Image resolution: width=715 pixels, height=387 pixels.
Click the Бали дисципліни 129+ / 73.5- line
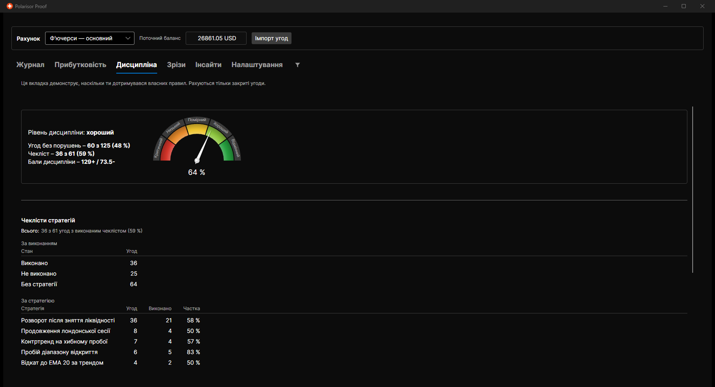pyautogui.click(x=71, y=162)
